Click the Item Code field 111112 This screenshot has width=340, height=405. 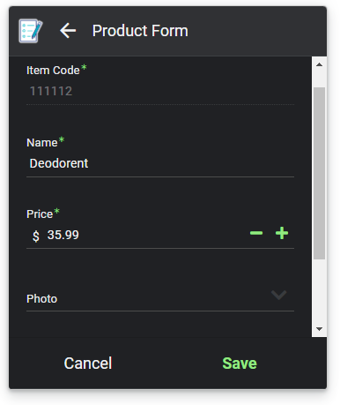click(160, 91)
